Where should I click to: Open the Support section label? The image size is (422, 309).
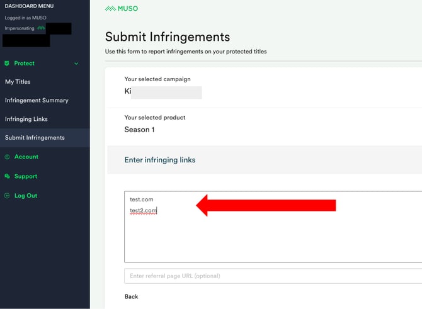pyautogui.click(x=26, y=176)
